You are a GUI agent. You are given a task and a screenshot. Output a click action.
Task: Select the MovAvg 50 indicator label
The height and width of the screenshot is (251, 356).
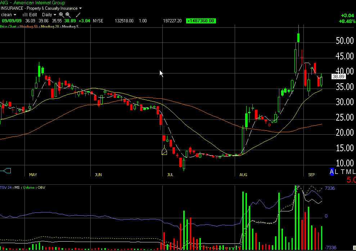(29, 27)
